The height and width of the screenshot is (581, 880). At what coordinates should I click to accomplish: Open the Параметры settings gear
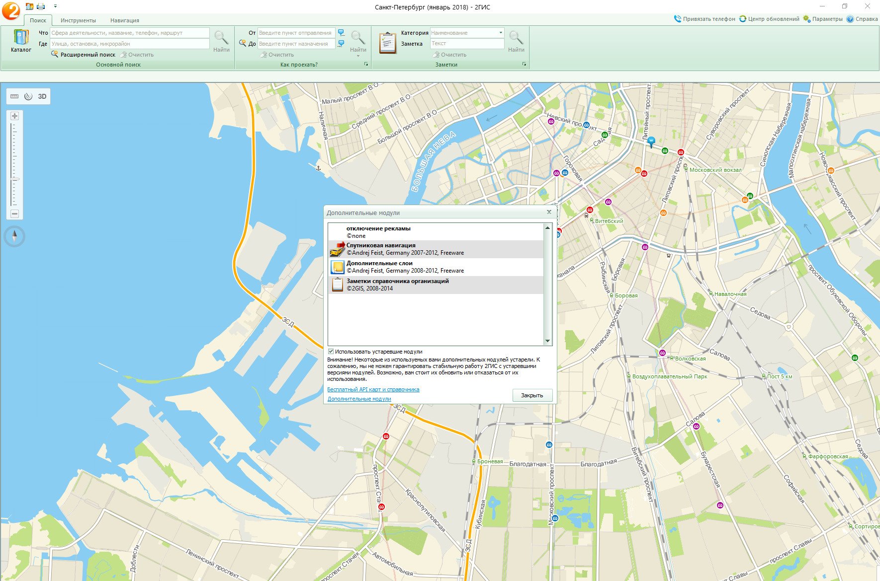pyautogui.click(x=807, y=19)
